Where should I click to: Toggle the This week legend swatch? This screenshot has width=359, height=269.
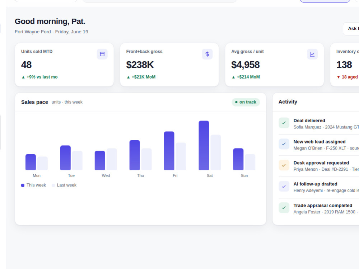[x=23, y=185]
